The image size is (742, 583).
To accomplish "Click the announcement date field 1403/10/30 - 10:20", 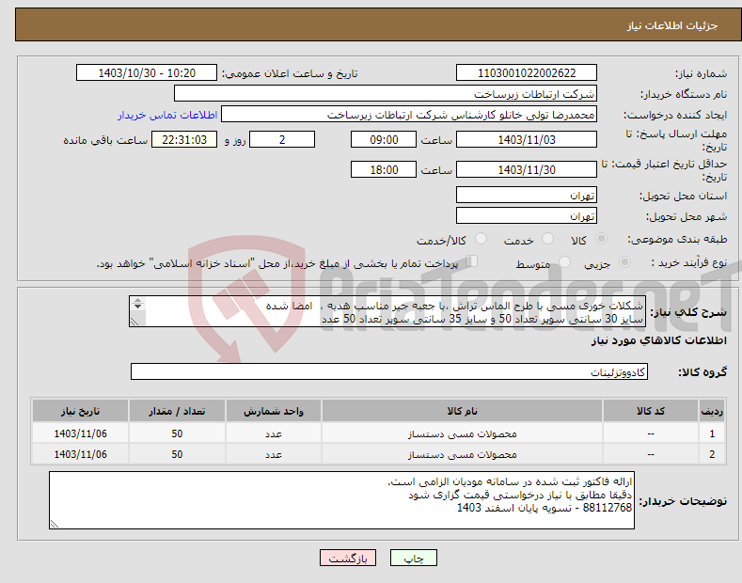I will coord(147,73).
